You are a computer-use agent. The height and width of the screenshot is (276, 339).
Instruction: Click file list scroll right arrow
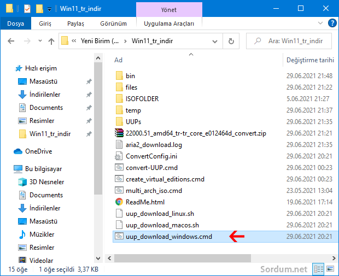[334, 258]
